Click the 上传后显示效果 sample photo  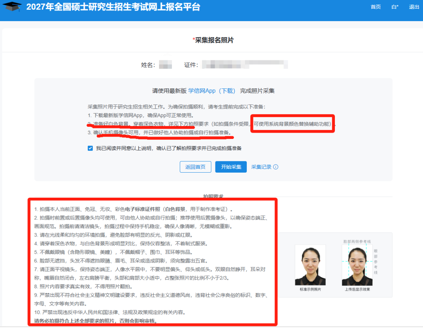[357, 265]
